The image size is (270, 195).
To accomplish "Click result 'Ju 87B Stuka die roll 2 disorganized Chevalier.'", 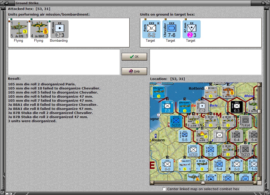I will (x=50, y=113).
